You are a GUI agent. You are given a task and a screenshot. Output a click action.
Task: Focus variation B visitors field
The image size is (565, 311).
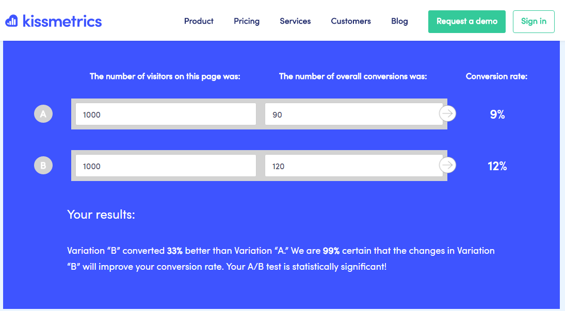(x=166, y=166)
